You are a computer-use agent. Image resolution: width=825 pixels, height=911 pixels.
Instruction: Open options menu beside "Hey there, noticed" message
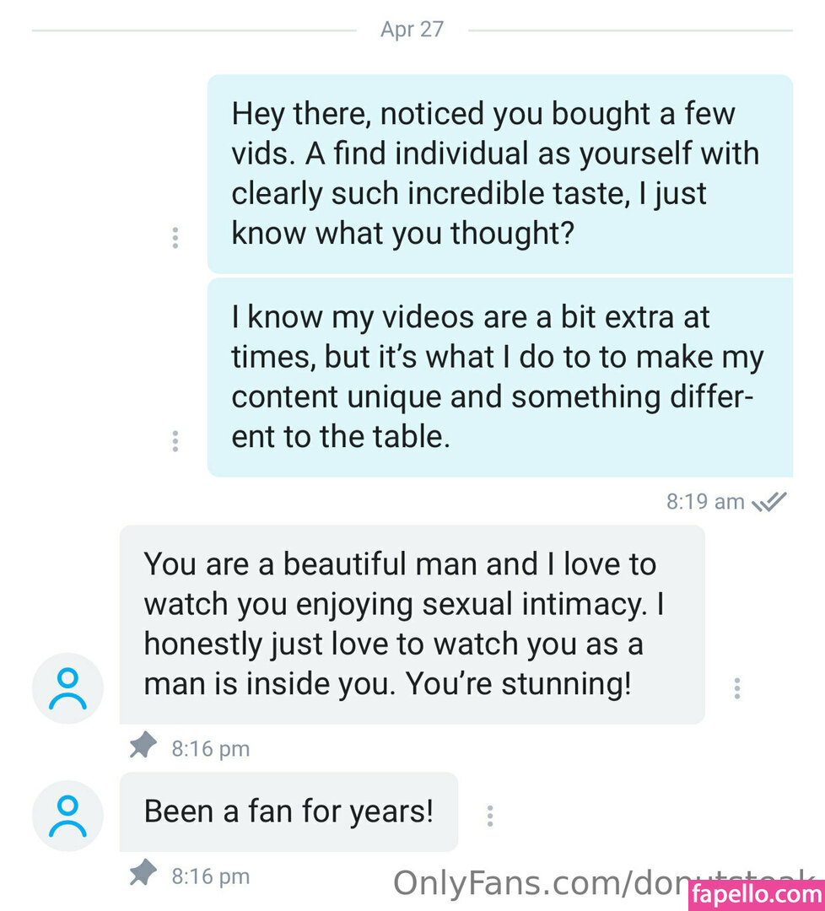[175, 238]
